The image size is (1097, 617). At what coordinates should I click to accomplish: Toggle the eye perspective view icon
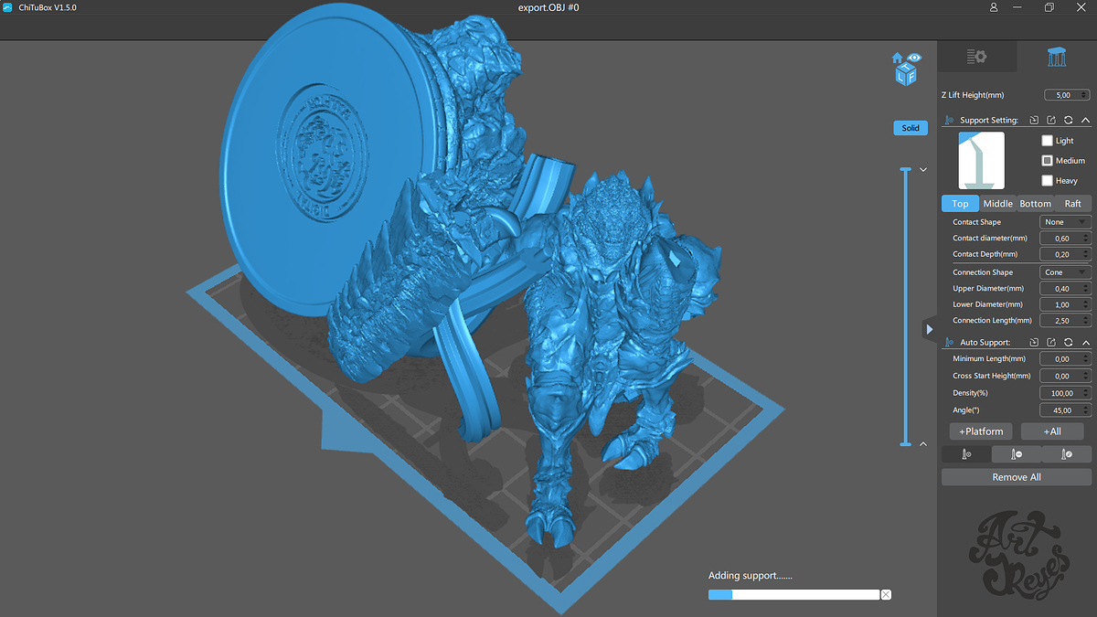point(915,58)
